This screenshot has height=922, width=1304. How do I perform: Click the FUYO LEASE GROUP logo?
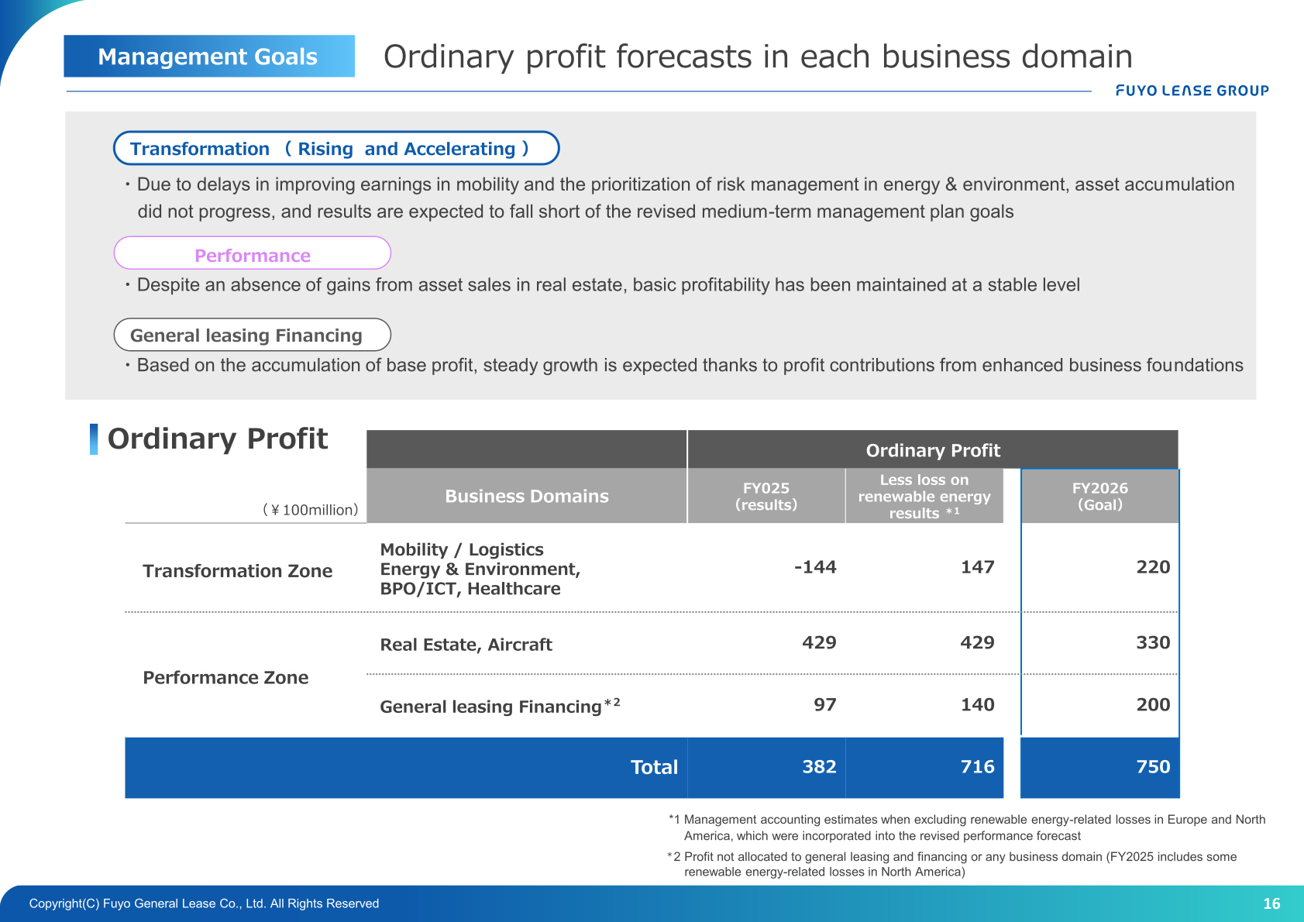tap(1192, 91)
